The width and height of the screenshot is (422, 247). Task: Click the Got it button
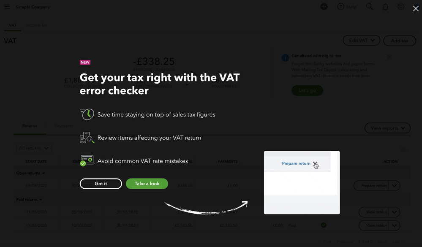coord(101,184)
